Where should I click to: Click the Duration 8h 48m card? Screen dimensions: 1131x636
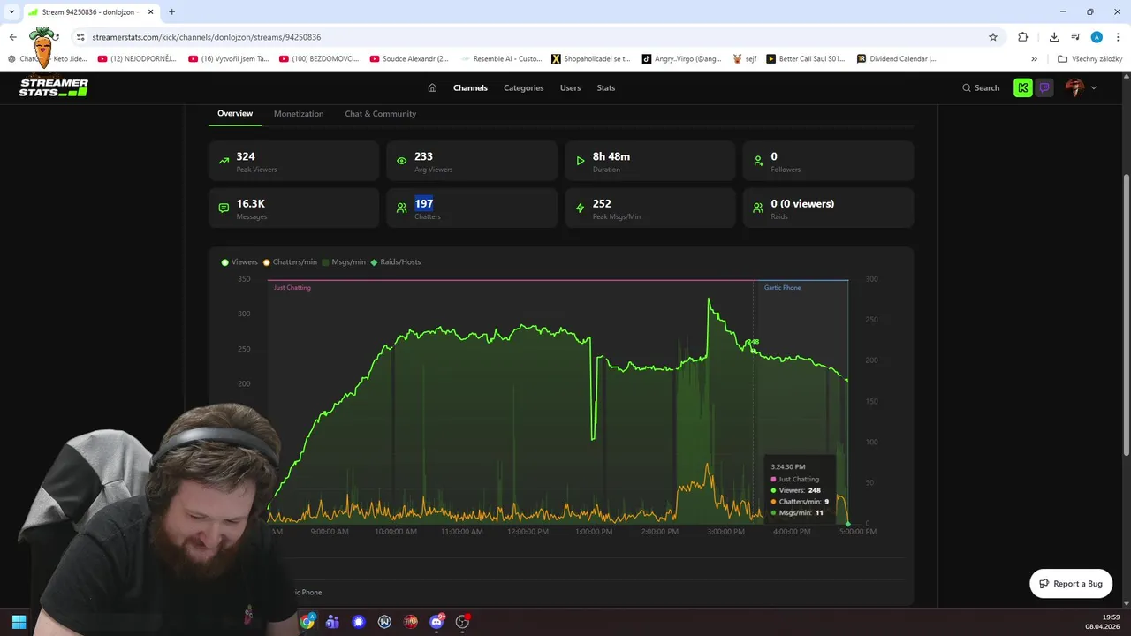tap(650, 161)
